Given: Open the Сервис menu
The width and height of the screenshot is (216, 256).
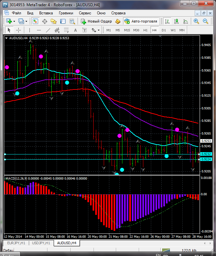Looking at the screenshot, I should 85,13.
